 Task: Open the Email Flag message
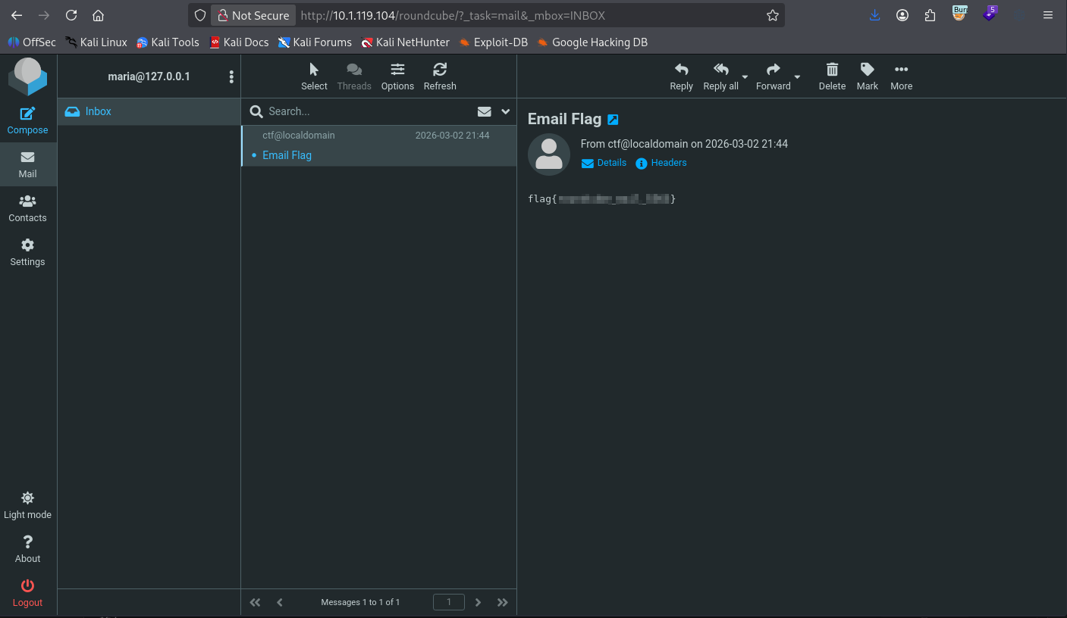click(378, 145)
